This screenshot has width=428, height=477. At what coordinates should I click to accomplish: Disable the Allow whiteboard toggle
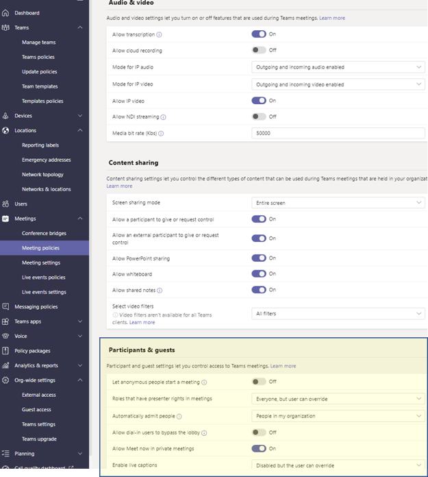click(259, 273)
